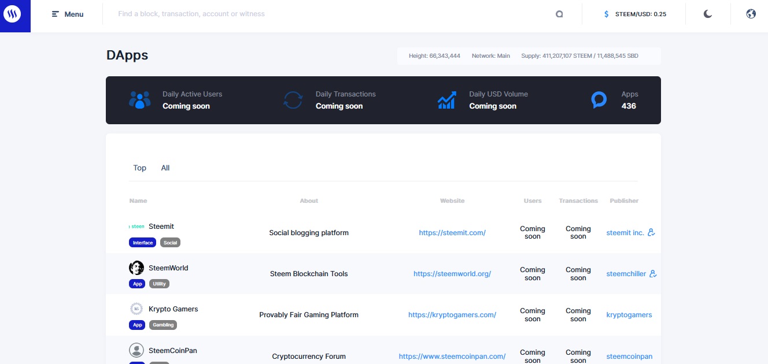Viewport: 768px width, 364px height.
Task: Click the Krypto Gamers round logo
Action: click(x=136, y=309)
